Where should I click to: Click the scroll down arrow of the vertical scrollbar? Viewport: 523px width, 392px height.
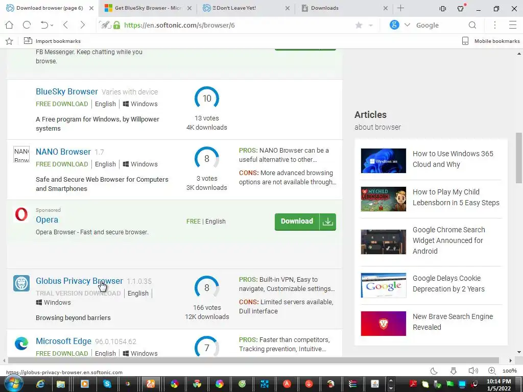(x=519, y=352)
